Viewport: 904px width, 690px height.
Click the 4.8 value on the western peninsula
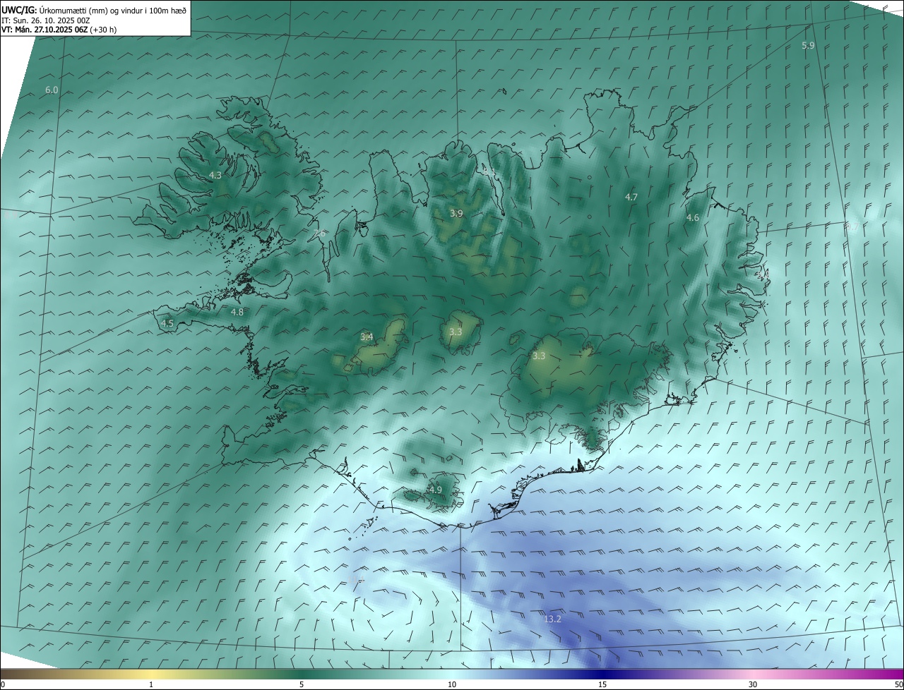click(x=237, y=312)
